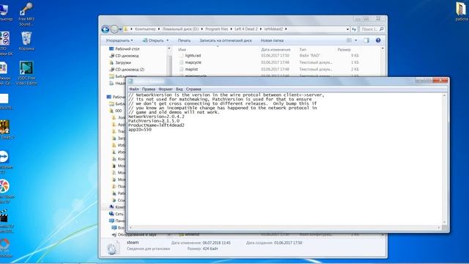The image size is (469, 264).
Task: Click Печать in Explorer toolbar
Action: pos(184,40)
